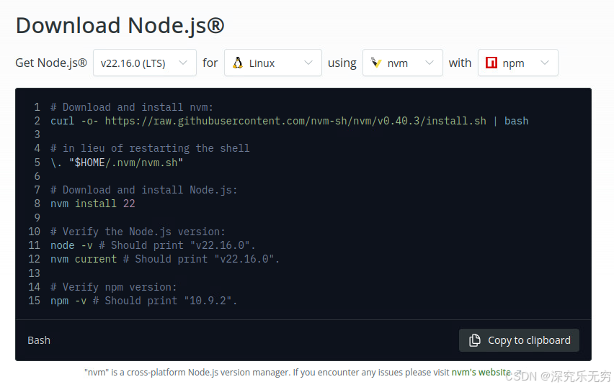Click the clipboard copy icon

point(475,340)
